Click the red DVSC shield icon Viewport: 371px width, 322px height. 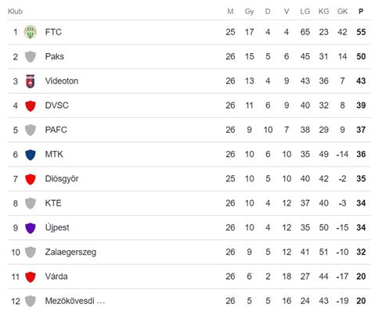click(x=31, y=106)
